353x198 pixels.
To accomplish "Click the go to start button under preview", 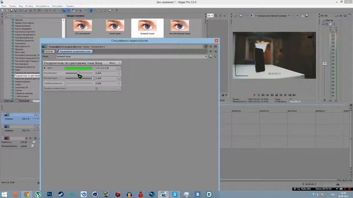I will coord(281,95).
